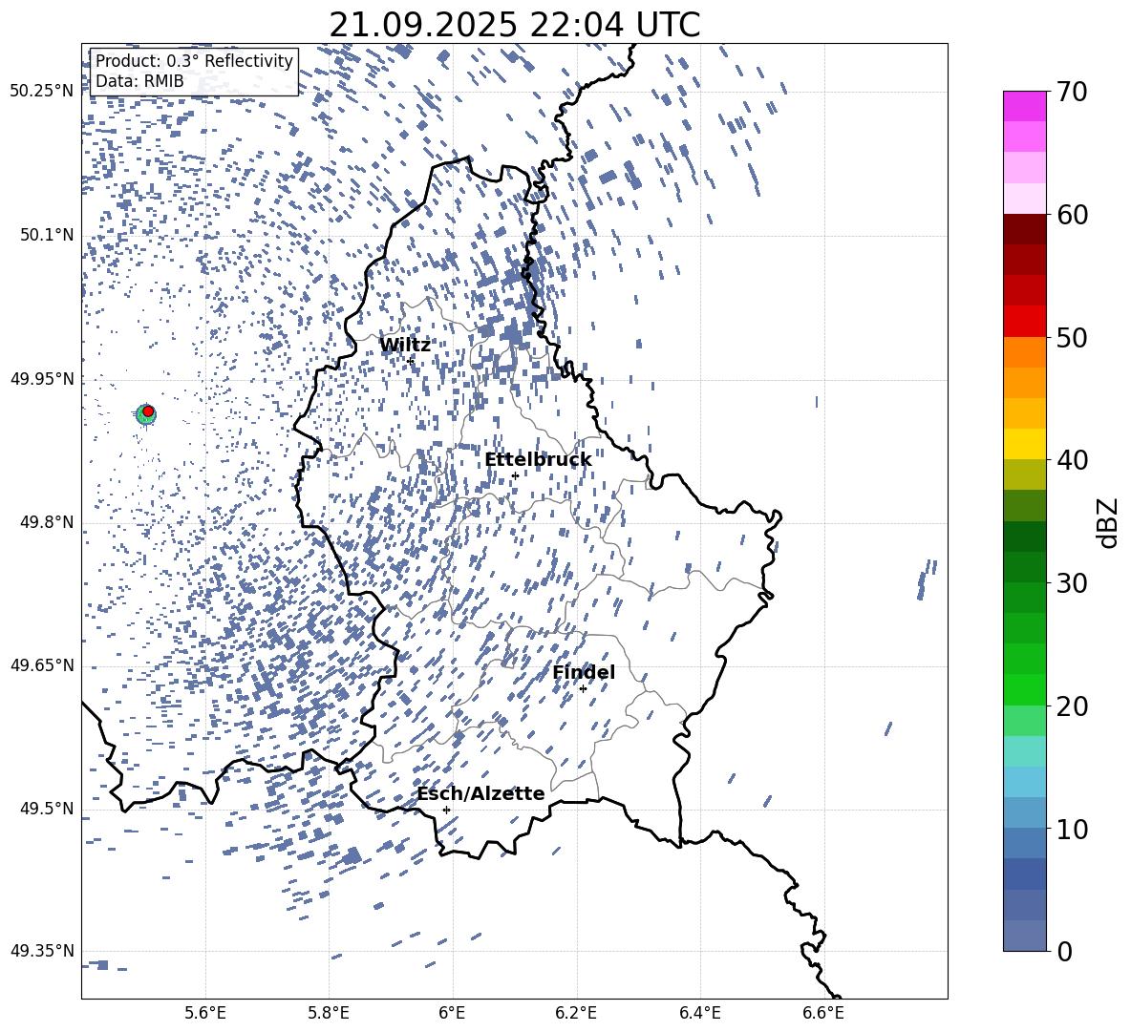Viewport: 1131px width, 1032px height.
Task: Click the 0 tick on the colorbar
Action: (1065, 951)
